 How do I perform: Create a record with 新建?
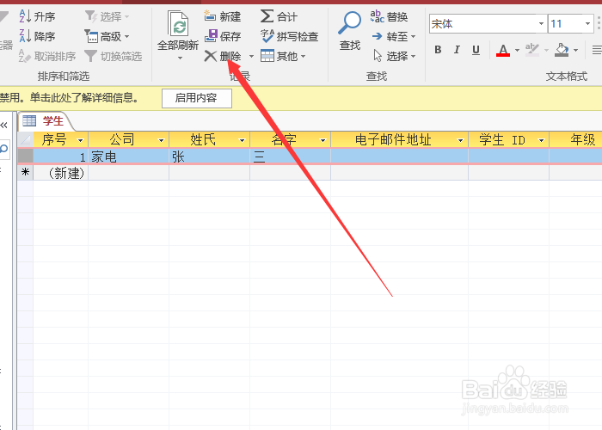(x=223, y=16)
